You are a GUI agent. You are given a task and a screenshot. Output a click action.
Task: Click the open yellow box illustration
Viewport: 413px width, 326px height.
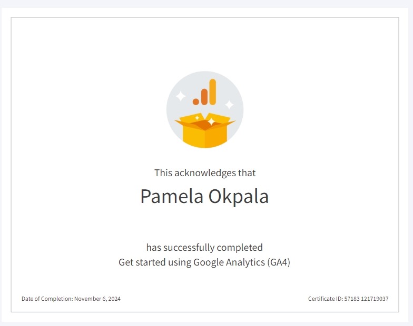[x=204, y=130]
